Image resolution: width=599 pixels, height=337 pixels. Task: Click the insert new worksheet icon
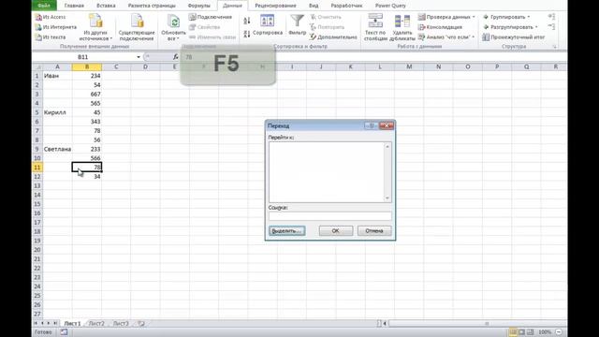(x=141, y=323)
